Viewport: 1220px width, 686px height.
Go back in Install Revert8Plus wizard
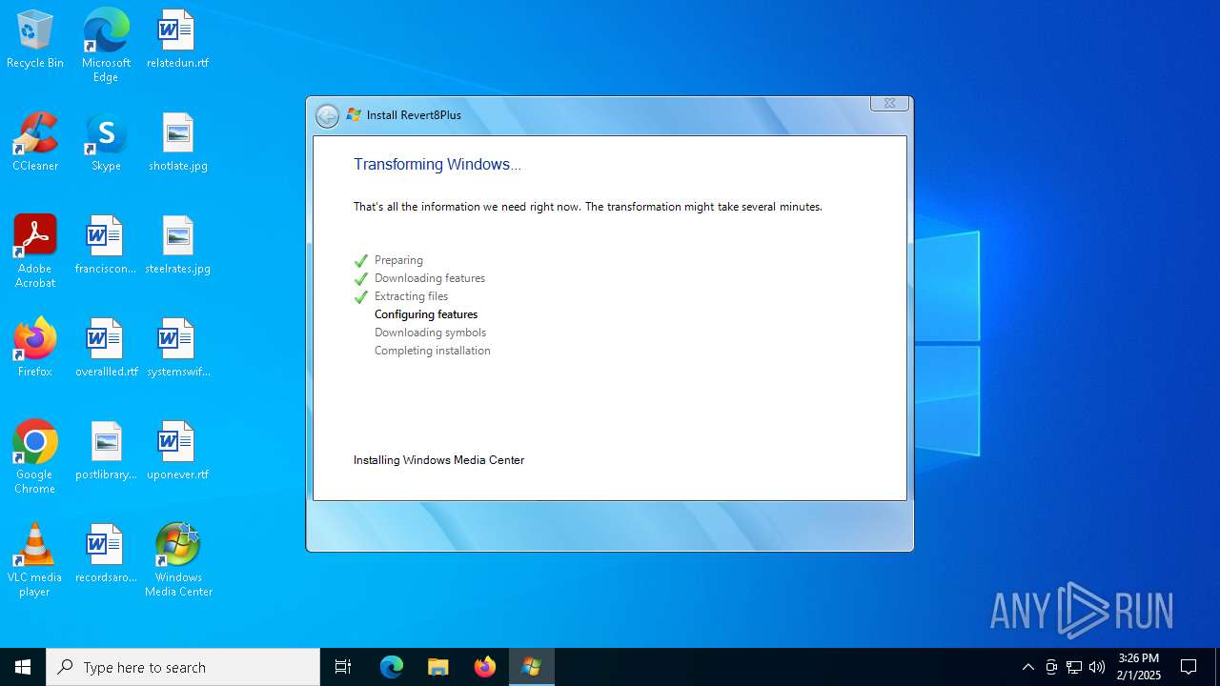point(327,115)
